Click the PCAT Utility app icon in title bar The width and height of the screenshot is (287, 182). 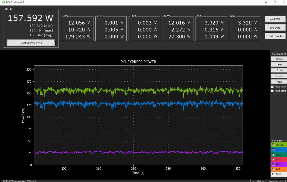pos(3,2)
